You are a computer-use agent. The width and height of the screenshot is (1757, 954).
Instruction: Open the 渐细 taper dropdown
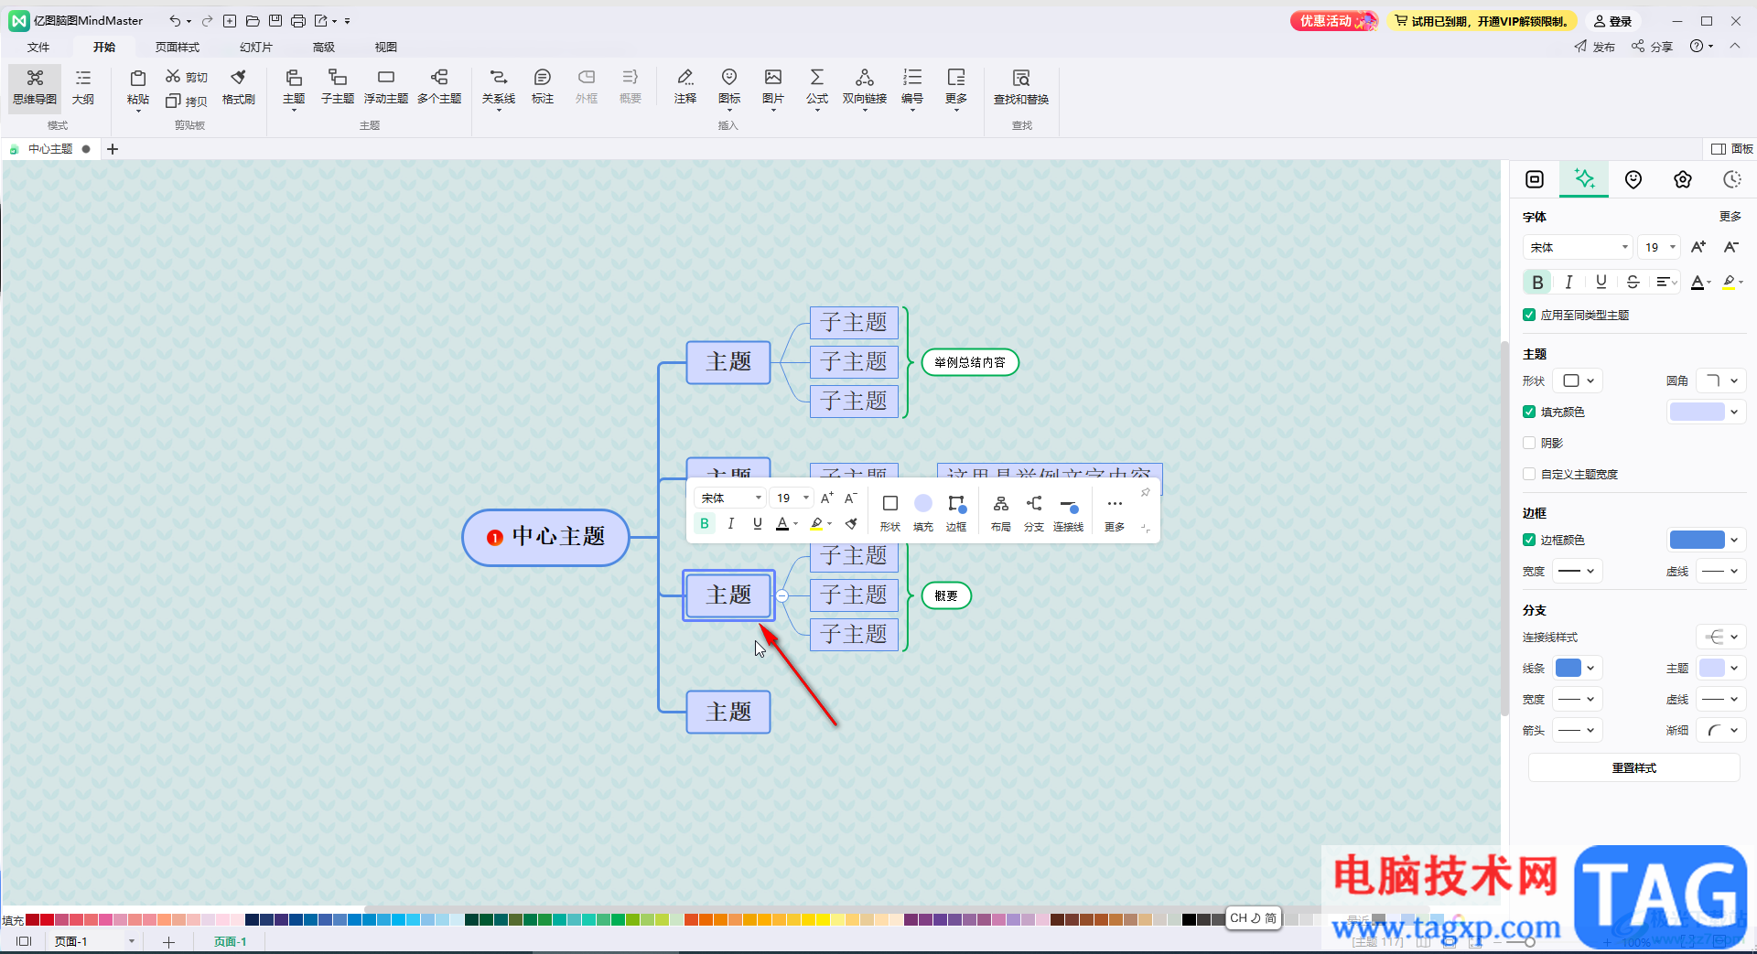1721,730
